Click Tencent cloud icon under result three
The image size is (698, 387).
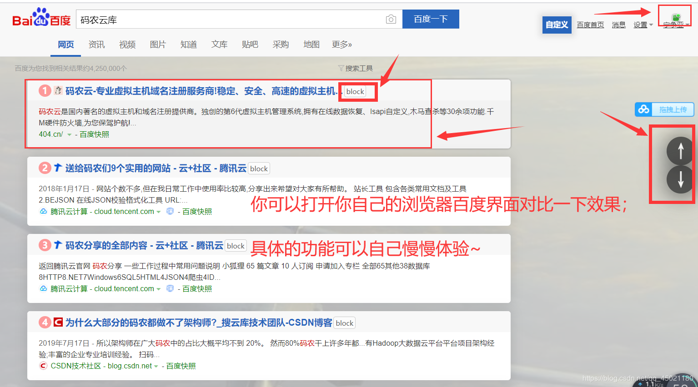[x=43, y=289]
